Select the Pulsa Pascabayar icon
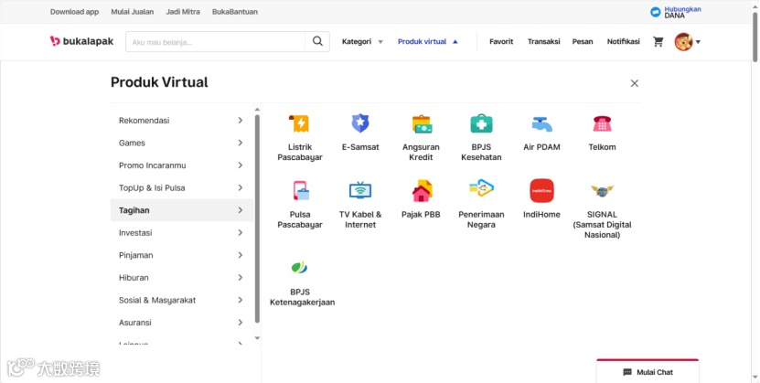760x383 pixels. point(301,191)
